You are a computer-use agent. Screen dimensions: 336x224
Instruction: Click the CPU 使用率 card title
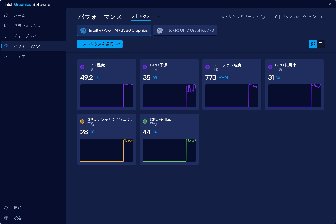pos(160,120)
